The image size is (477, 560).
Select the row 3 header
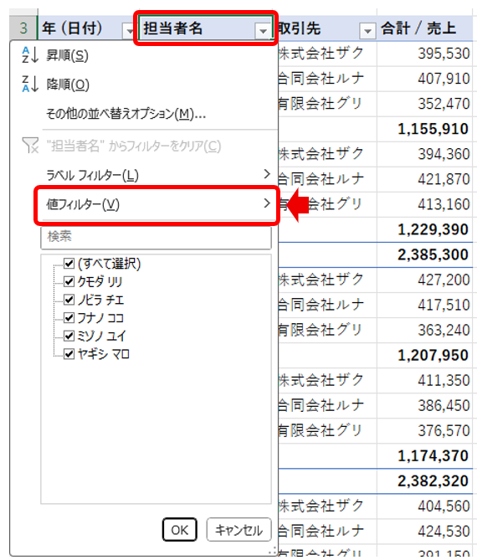(x=23, y=28)
